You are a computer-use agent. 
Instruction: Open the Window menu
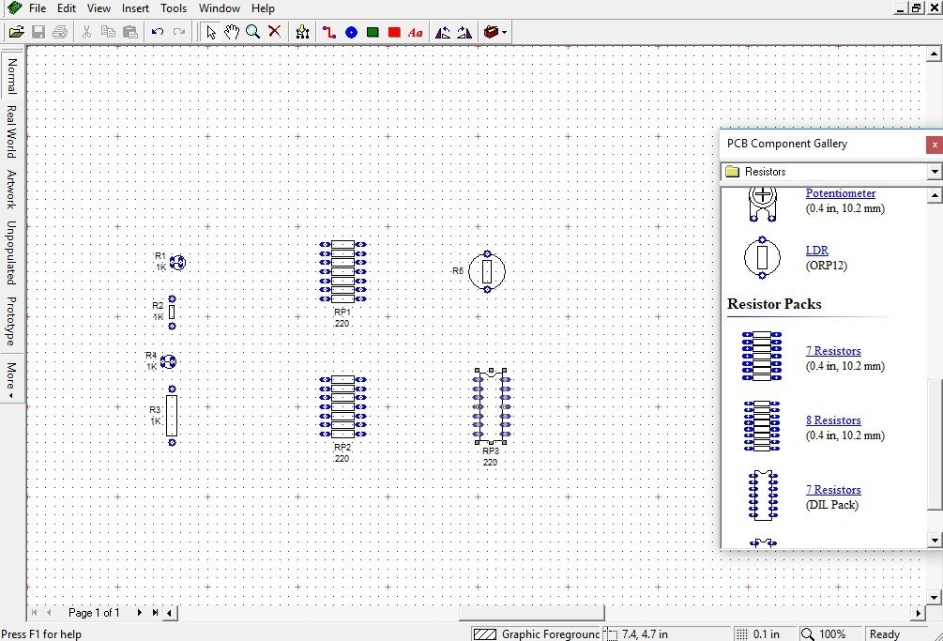[x=220, y=8]
